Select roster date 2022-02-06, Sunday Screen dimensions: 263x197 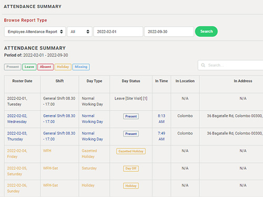coord(17,188)
